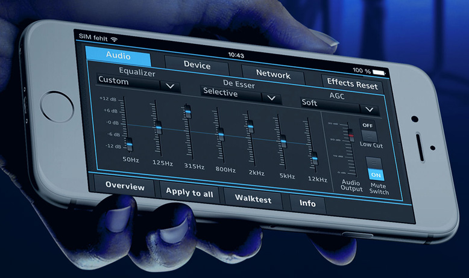Screen dimensions: 469x278
Task: Open the AGC Soft dropdown
Action: coord(339,106)
